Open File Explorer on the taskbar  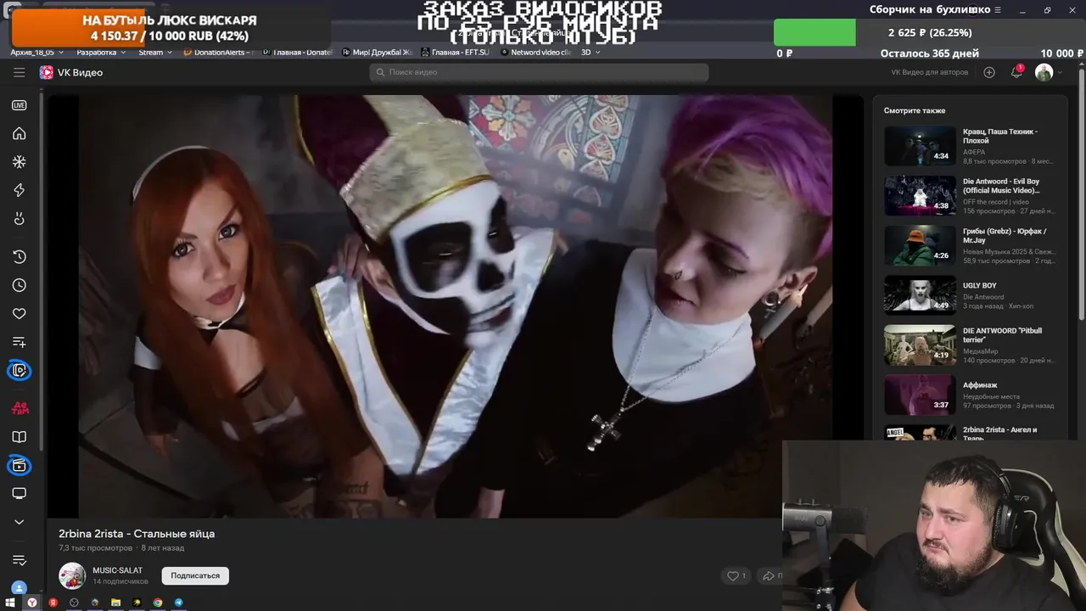116,603
